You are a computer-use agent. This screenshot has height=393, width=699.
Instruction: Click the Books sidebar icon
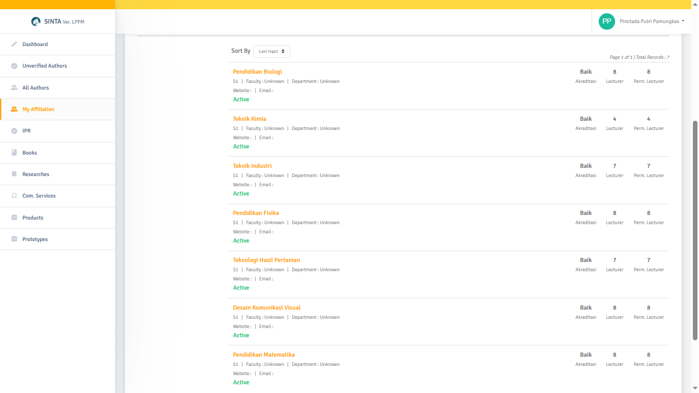[x=14, y=153]
